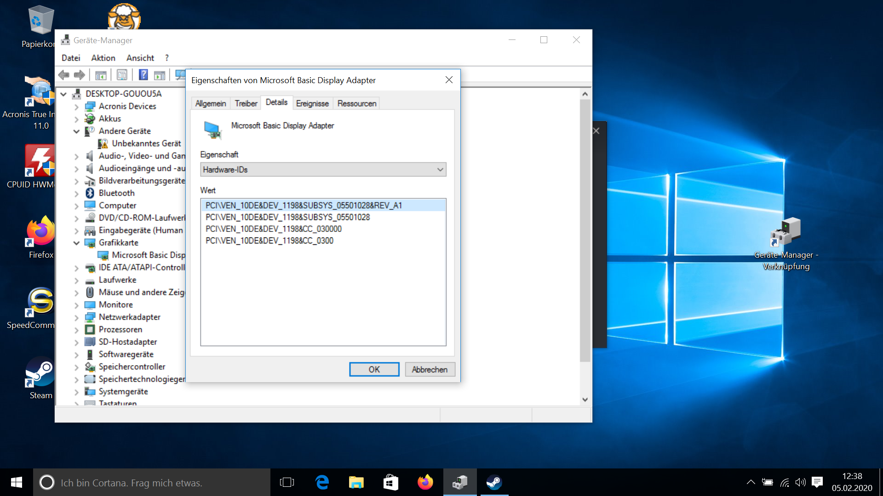Open Microsoft Edge from the taskbar
The width and height of the screenshot is (883, 496).
(322, 482)
